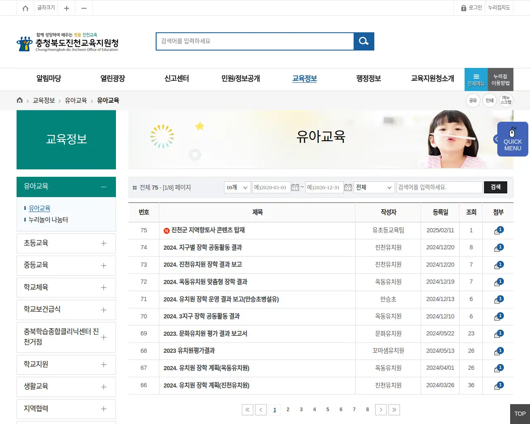
Task: Go to next page arrow
Action: [381, 410]
